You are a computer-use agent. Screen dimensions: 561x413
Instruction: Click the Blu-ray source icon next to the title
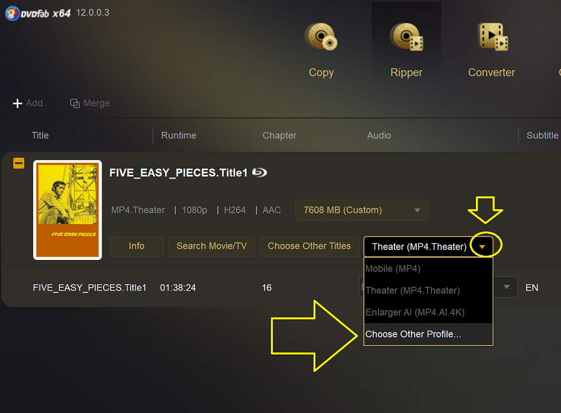(x=259, y=173)
